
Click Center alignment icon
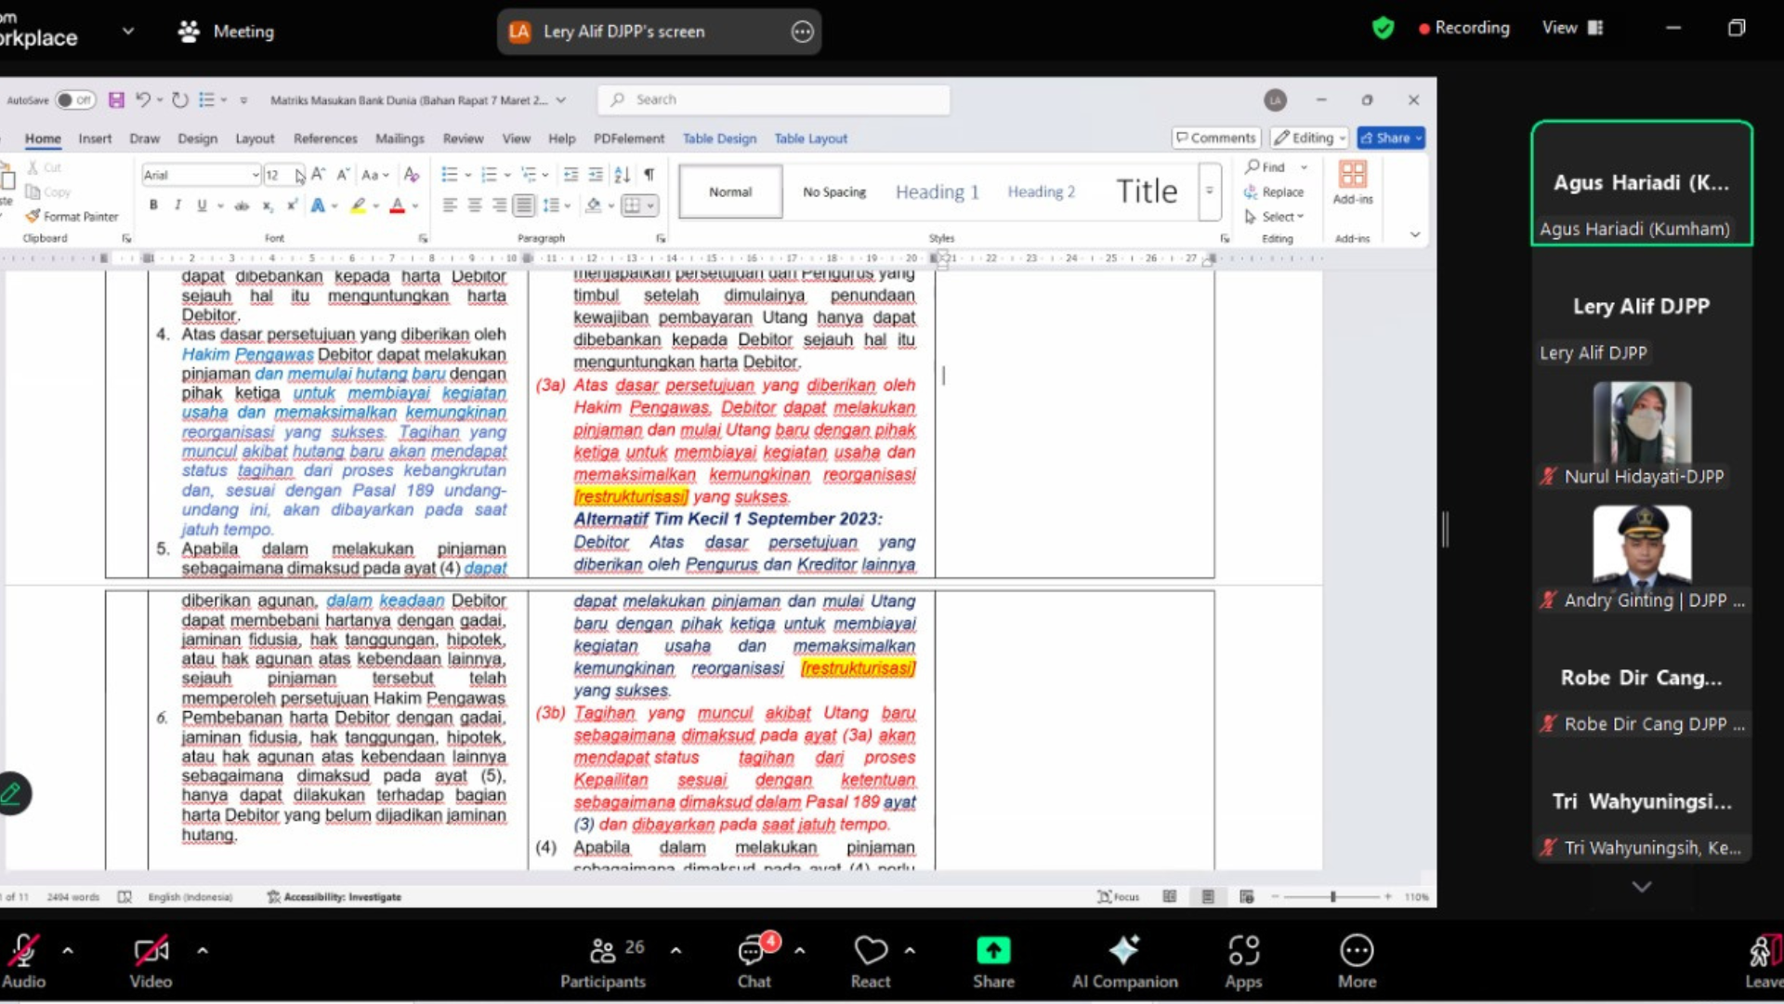(x=475, y=205)
